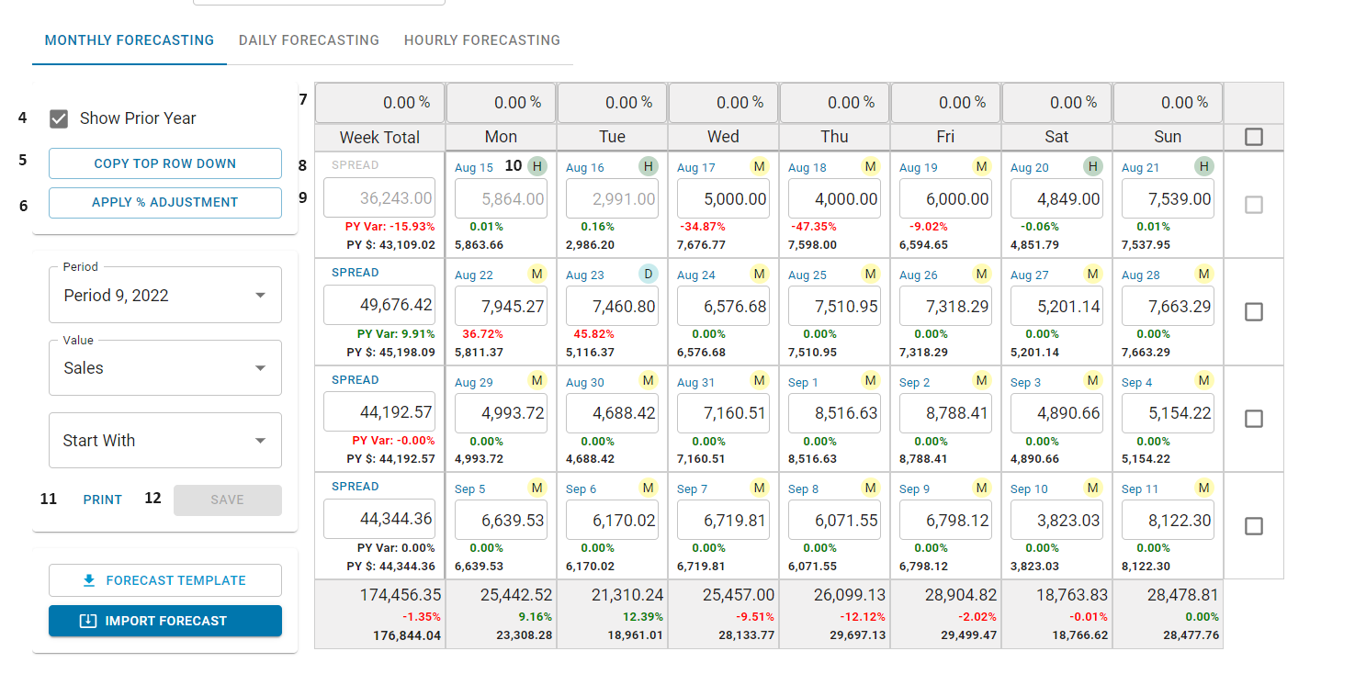This screenshot has height=685, width=1355.
Task: Click the M badge on Aug 17
Action: [760, 166]
